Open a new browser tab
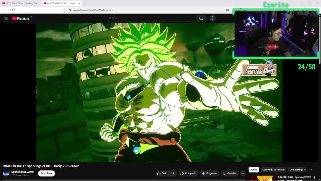The width and height of the screenshot is (321, 181). pos(86,3)
